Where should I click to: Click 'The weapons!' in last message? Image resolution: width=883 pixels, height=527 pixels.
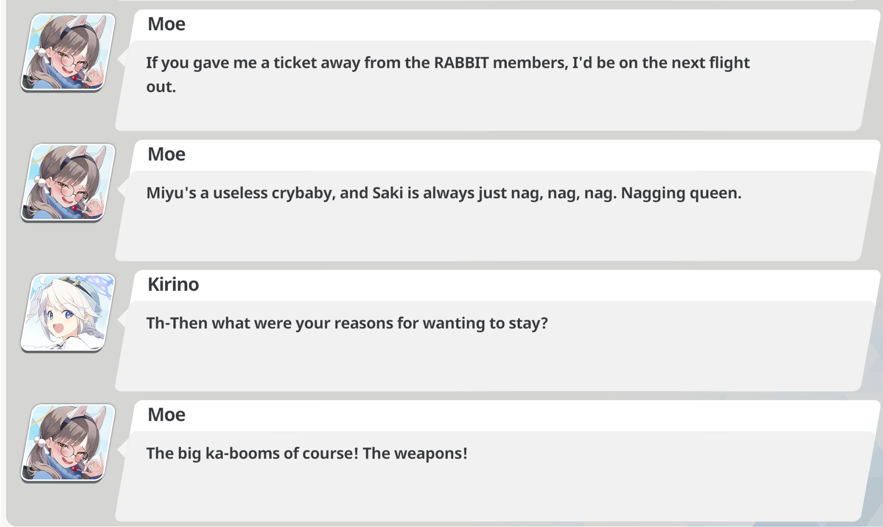[415, 453]
